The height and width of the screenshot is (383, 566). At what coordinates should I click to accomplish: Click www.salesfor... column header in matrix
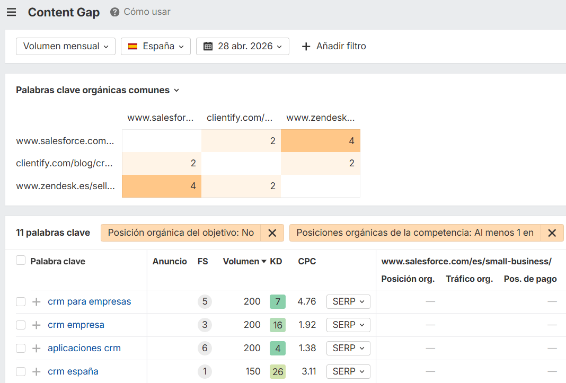pos(160,118)
